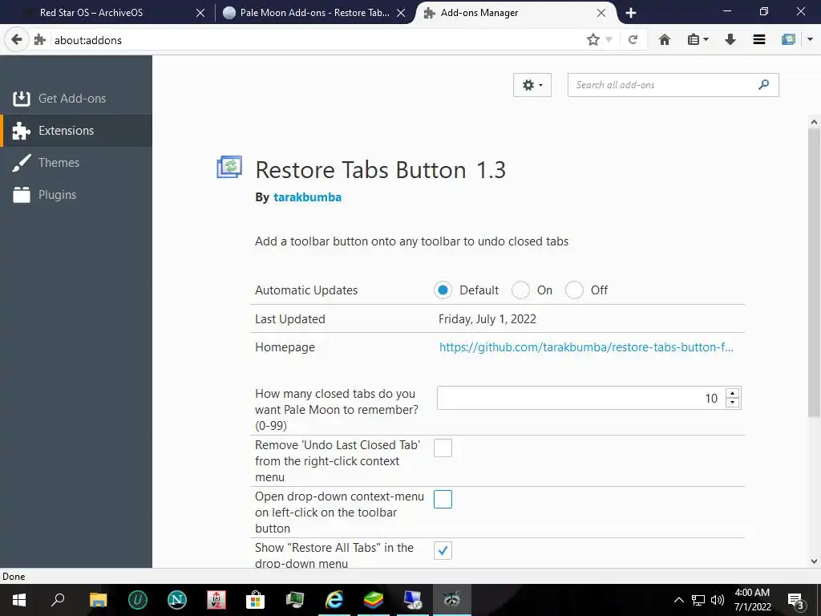The width and height of the screenshot is (821, 616).
Task: Go back with the browser back arrow
Action: 17,40
